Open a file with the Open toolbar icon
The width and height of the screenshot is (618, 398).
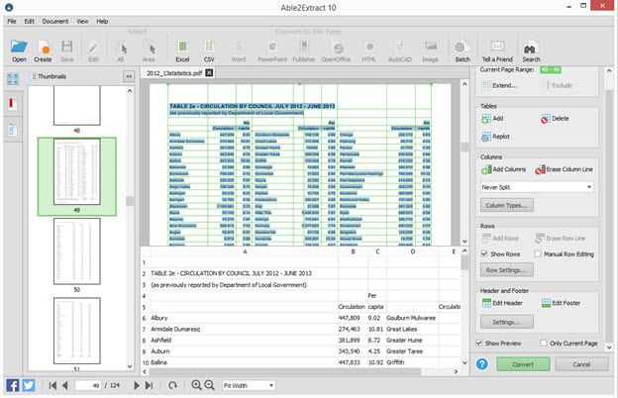[19, 50]
